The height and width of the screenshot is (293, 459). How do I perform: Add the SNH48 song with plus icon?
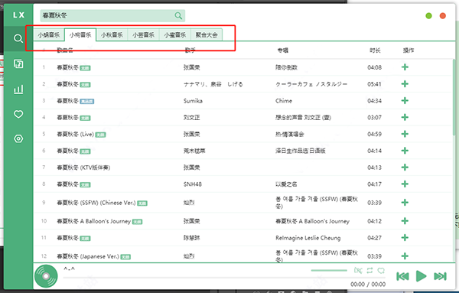pos(405,184)
